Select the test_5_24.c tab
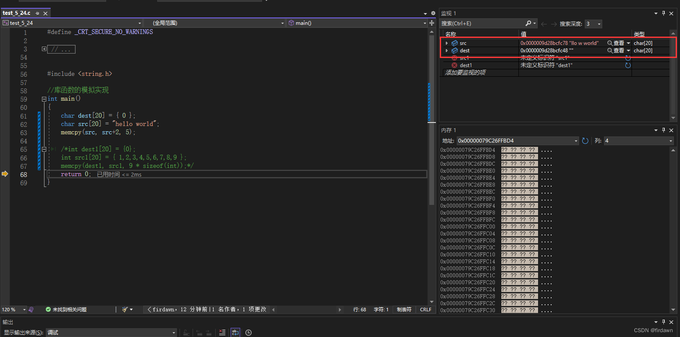 (x=17, y=13)
